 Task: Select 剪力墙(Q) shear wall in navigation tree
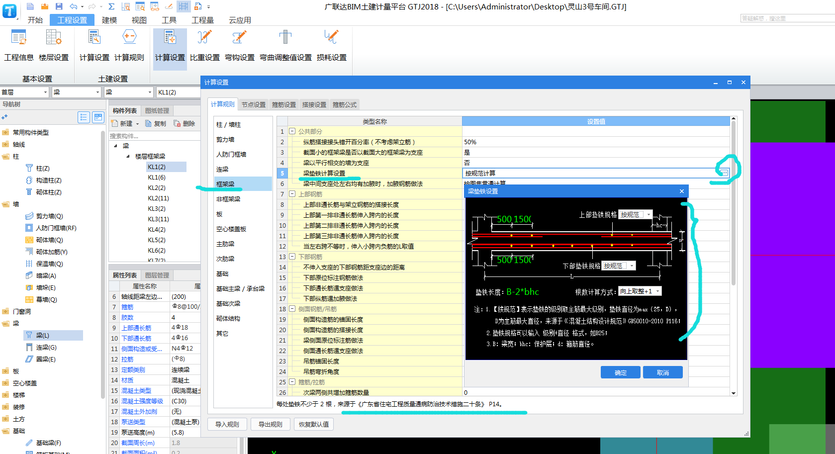pos(45,216)
